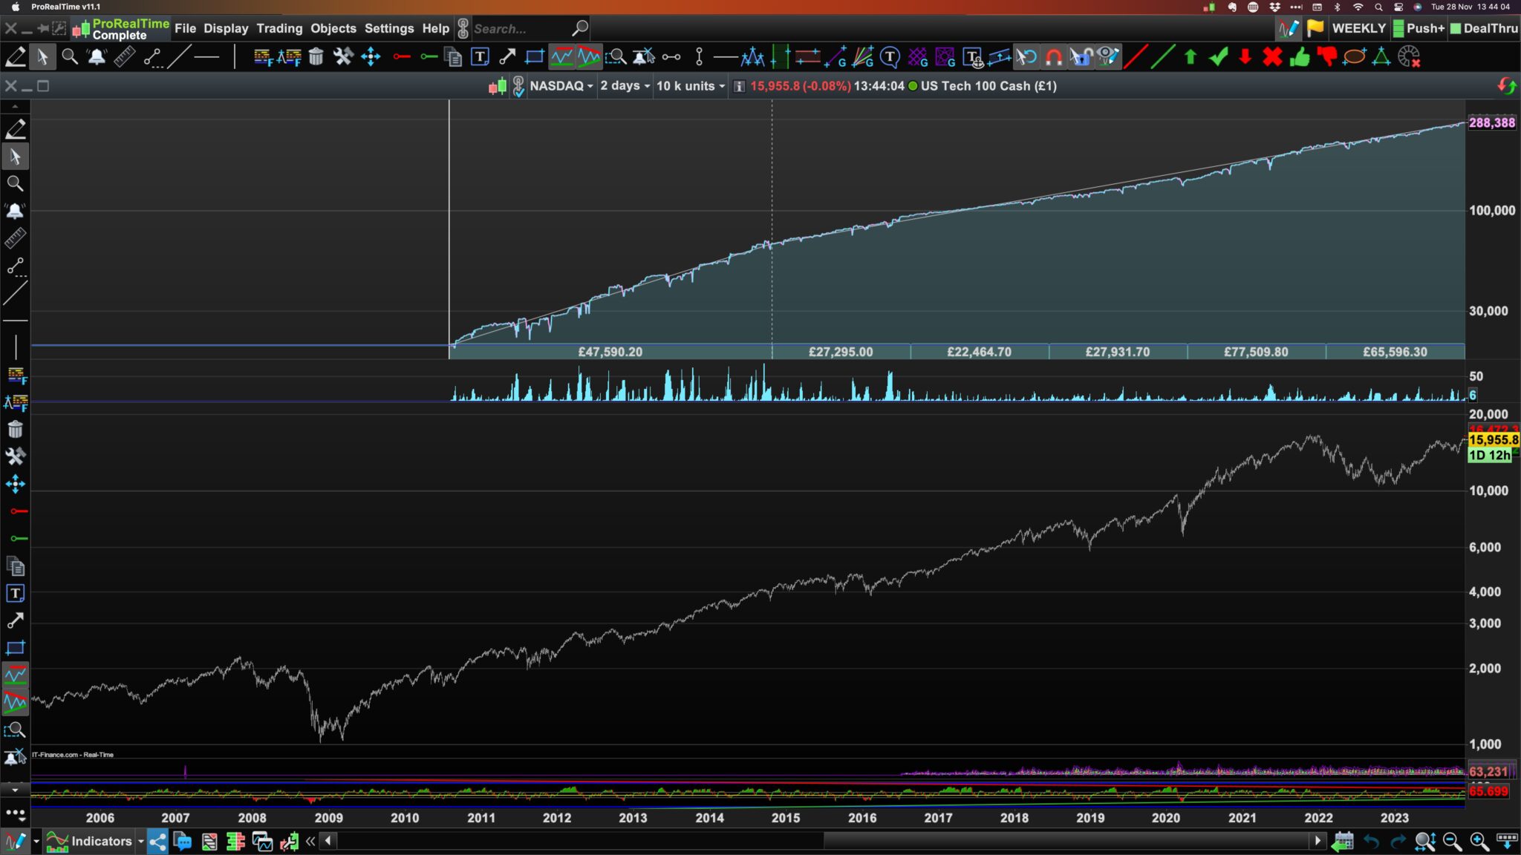Select the text annotation tool in top toolbar
The height and width of the screenshot is (855, 1521).
(480, 57)
